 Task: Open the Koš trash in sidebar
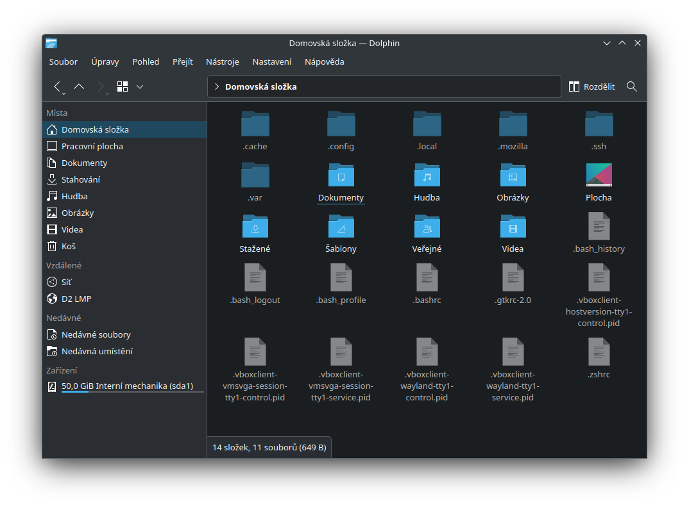69,246
